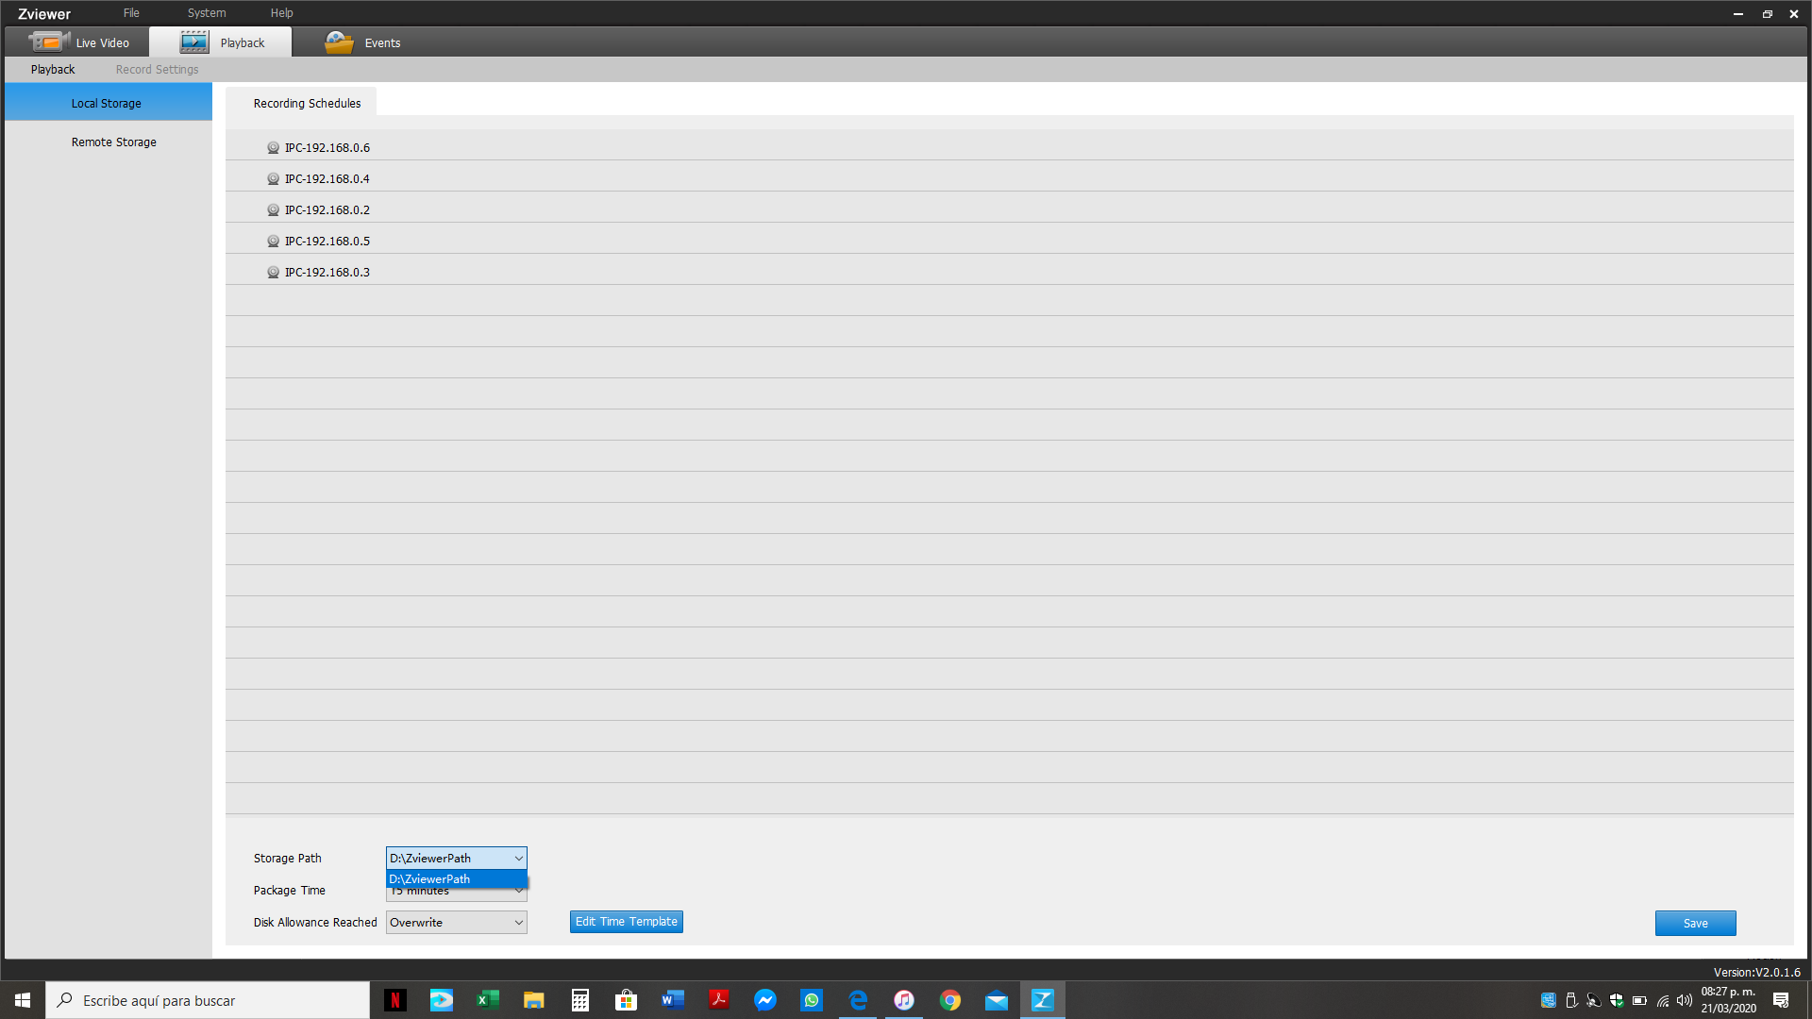Open the Playback sub-tab
1812x1019 pixels.
click(53, 70)
